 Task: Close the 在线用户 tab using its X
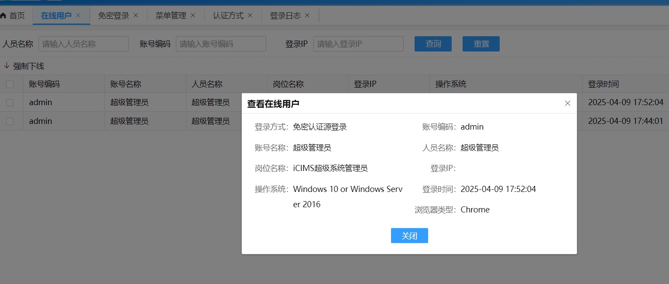(79, 15)
